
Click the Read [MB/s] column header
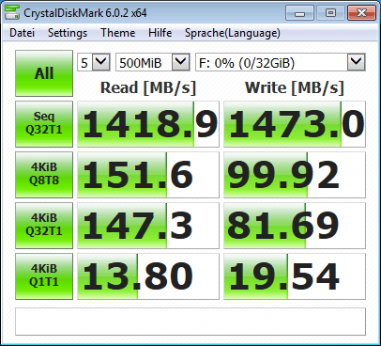[x=148, y=87]
